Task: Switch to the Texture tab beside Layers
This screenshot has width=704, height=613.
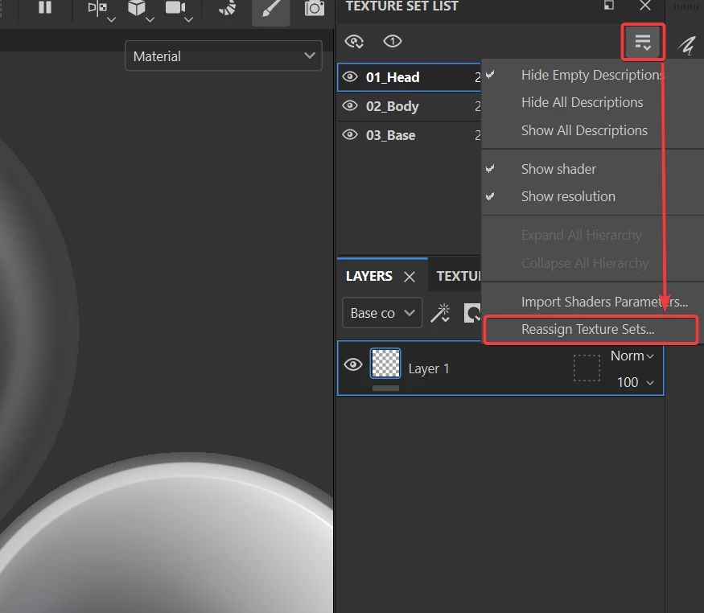Action: pos(459,276)
